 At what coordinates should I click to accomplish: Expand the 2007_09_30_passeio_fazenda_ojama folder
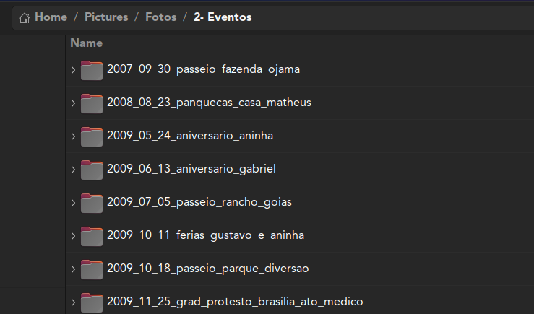tap(73, 70)
